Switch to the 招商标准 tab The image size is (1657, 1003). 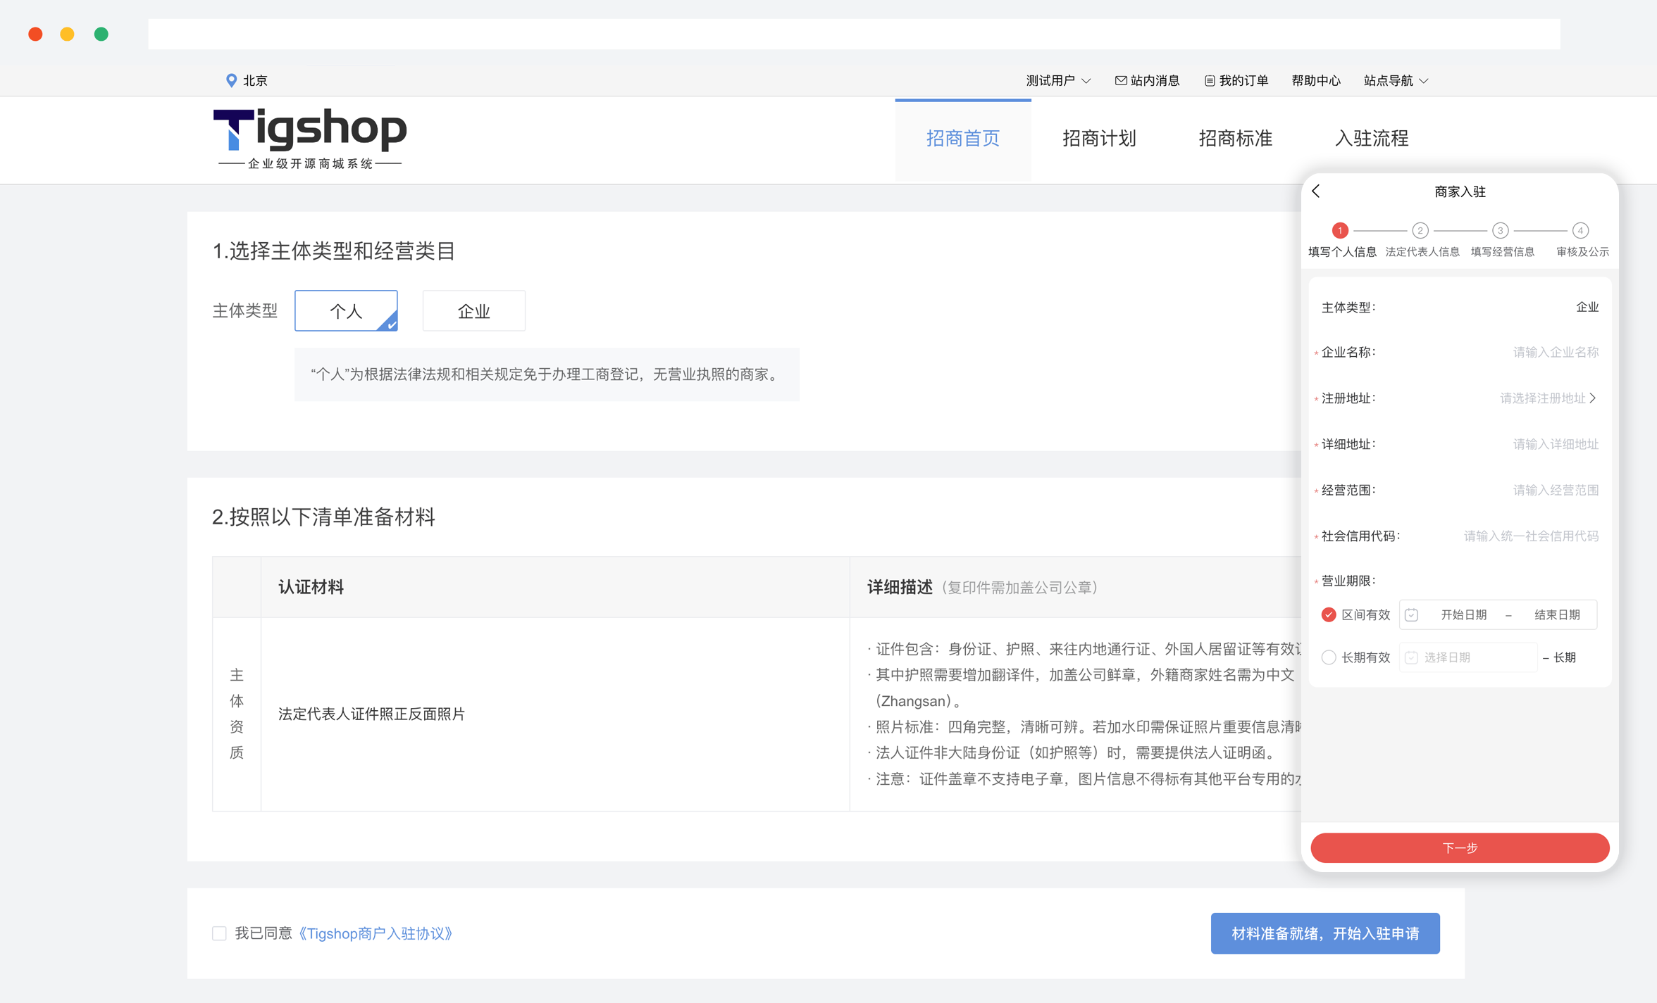tap(1236, 138)
